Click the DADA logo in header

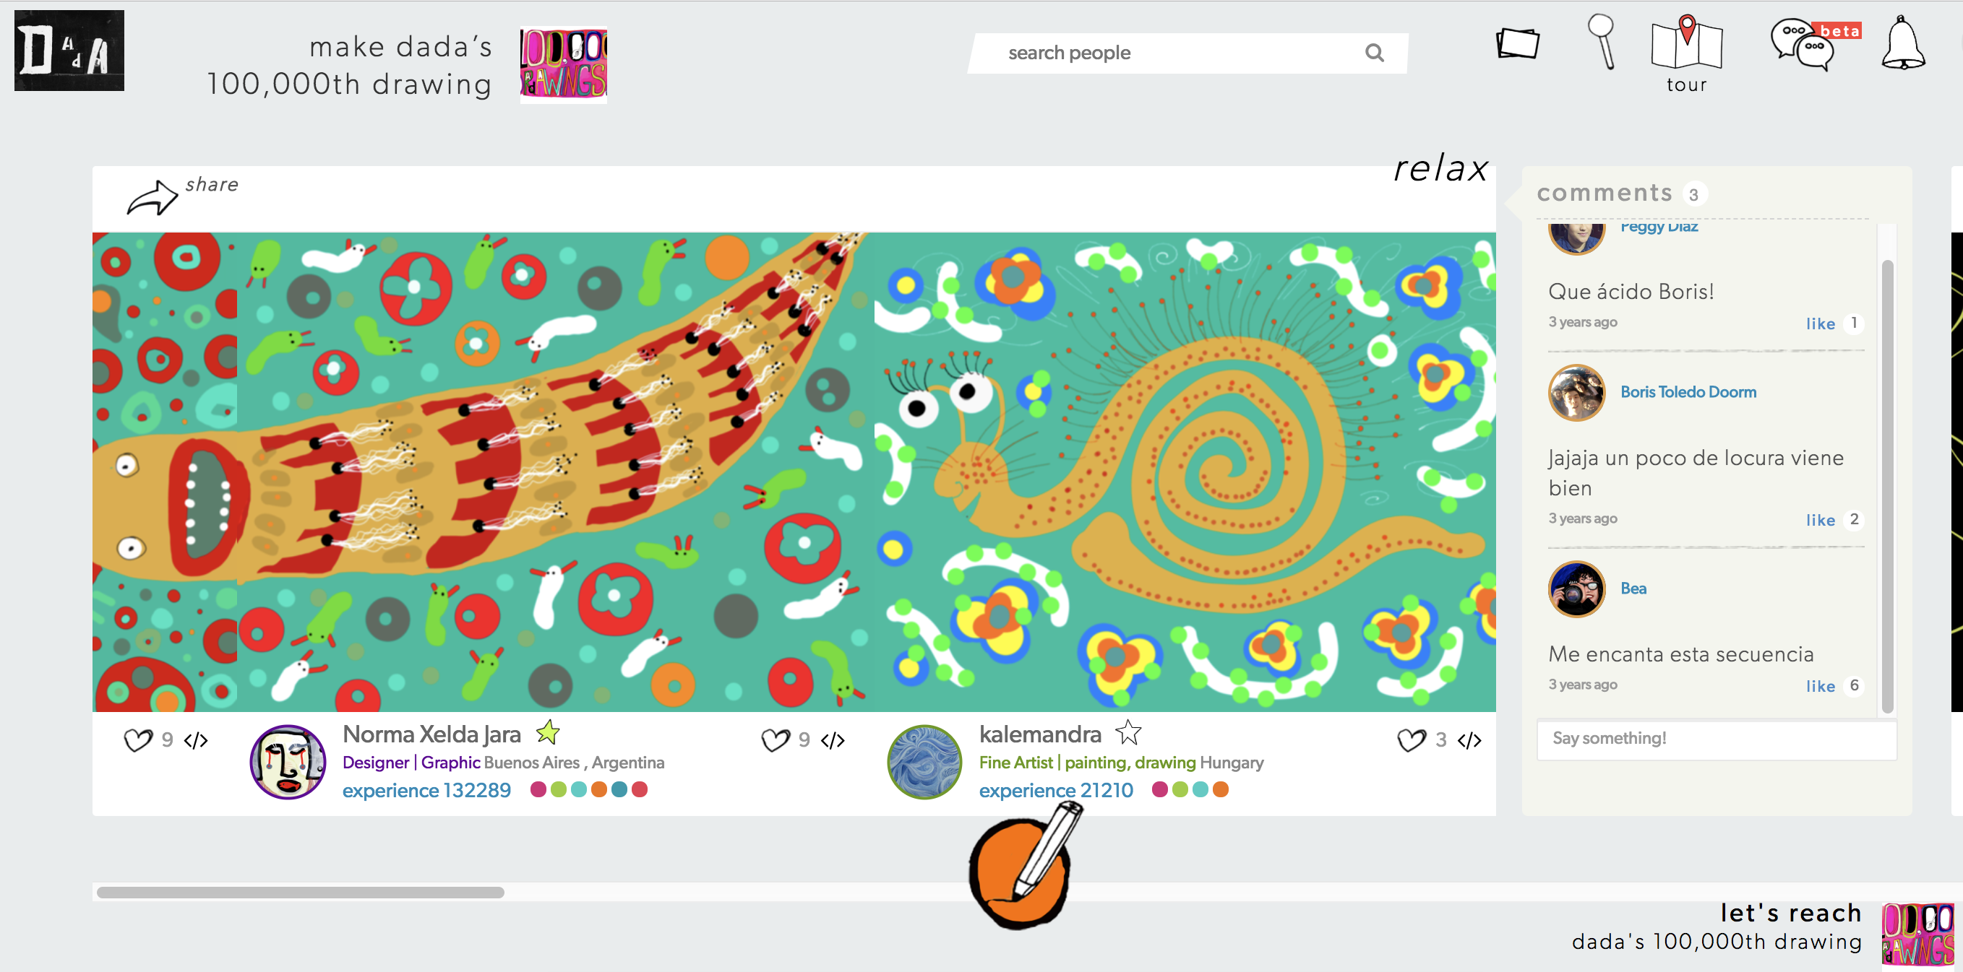click(x=69, y=51)
